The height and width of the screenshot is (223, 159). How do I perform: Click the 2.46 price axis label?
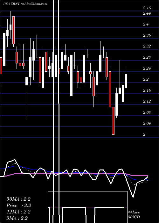click(147, 8)
